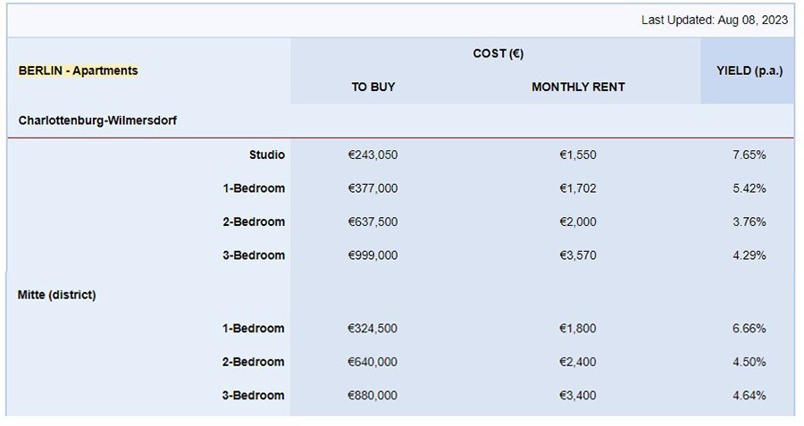The image size is (804, 426).
Task: Select the Studio row label
Action: (x=266, y=155)
